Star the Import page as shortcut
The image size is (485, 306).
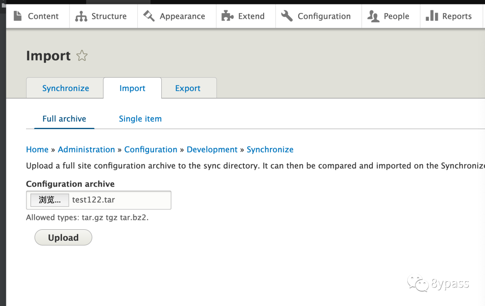[x=82, y=56]
